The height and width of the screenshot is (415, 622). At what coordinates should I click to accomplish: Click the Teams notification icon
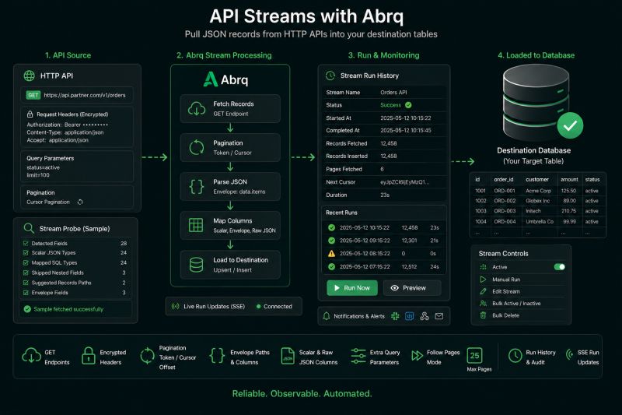[x=410, y=316]
